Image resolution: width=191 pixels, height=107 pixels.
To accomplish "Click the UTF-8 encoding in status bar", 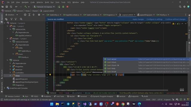I will pyautogui.click(x=160, y=100).
